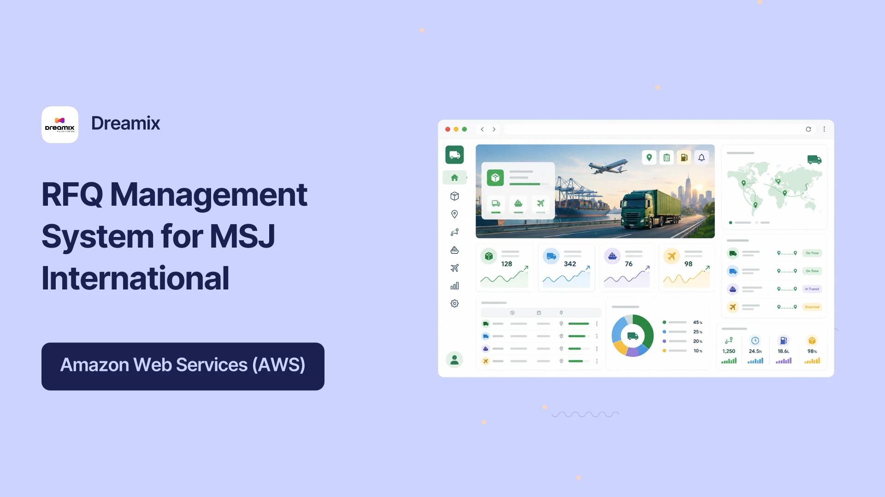
Task: Open air freight plane sidebar icon
Action: (454, 268)
